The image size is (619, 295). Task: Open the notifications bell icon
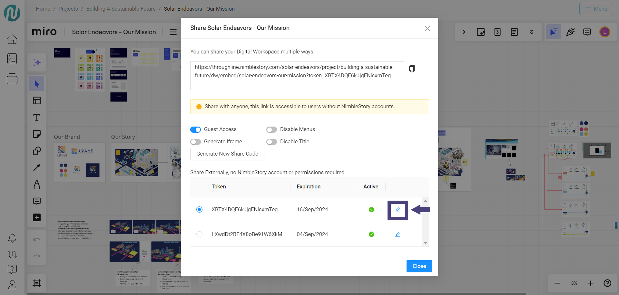(x=12, y=238)
